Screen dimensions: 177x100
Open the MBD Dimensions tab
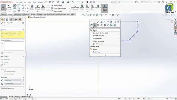[x=49, y=14]
